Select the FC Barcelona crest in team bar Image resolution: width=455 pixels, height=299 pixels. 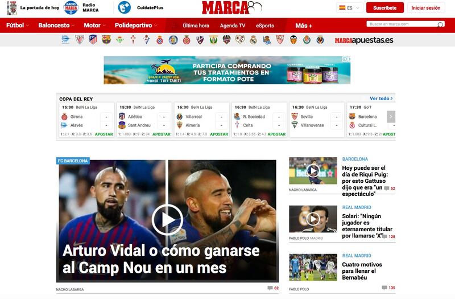106,39
